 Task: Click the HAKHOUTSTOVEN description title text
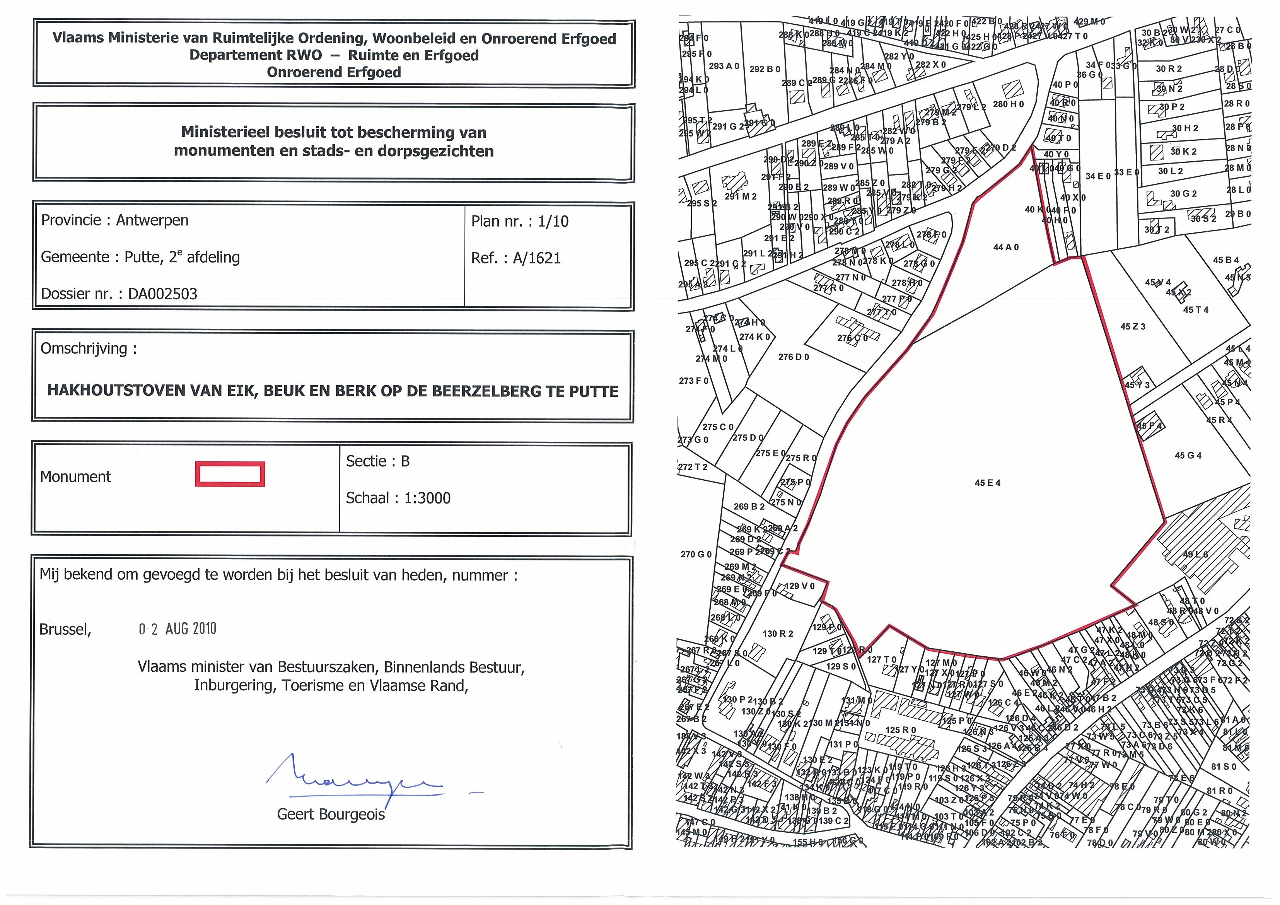[333, 390]
